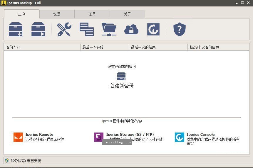Click the small backup icon above 创建新备份
253x168 pixels.
pyautogui.click(x=121, y=77)
